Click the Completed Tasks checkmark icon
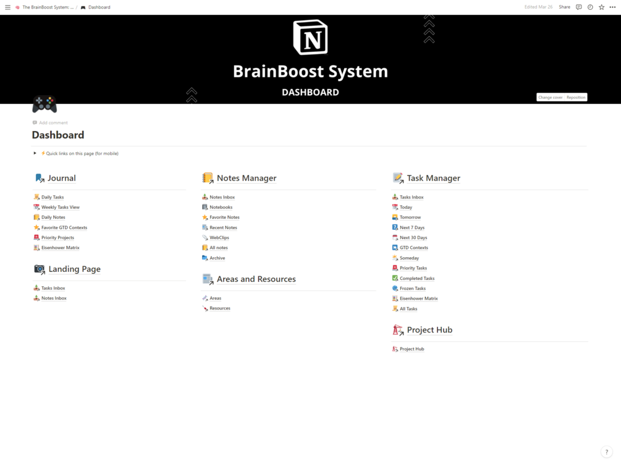Image resolution: width=621 pixels, height=466 pixels. pos(395,278)
